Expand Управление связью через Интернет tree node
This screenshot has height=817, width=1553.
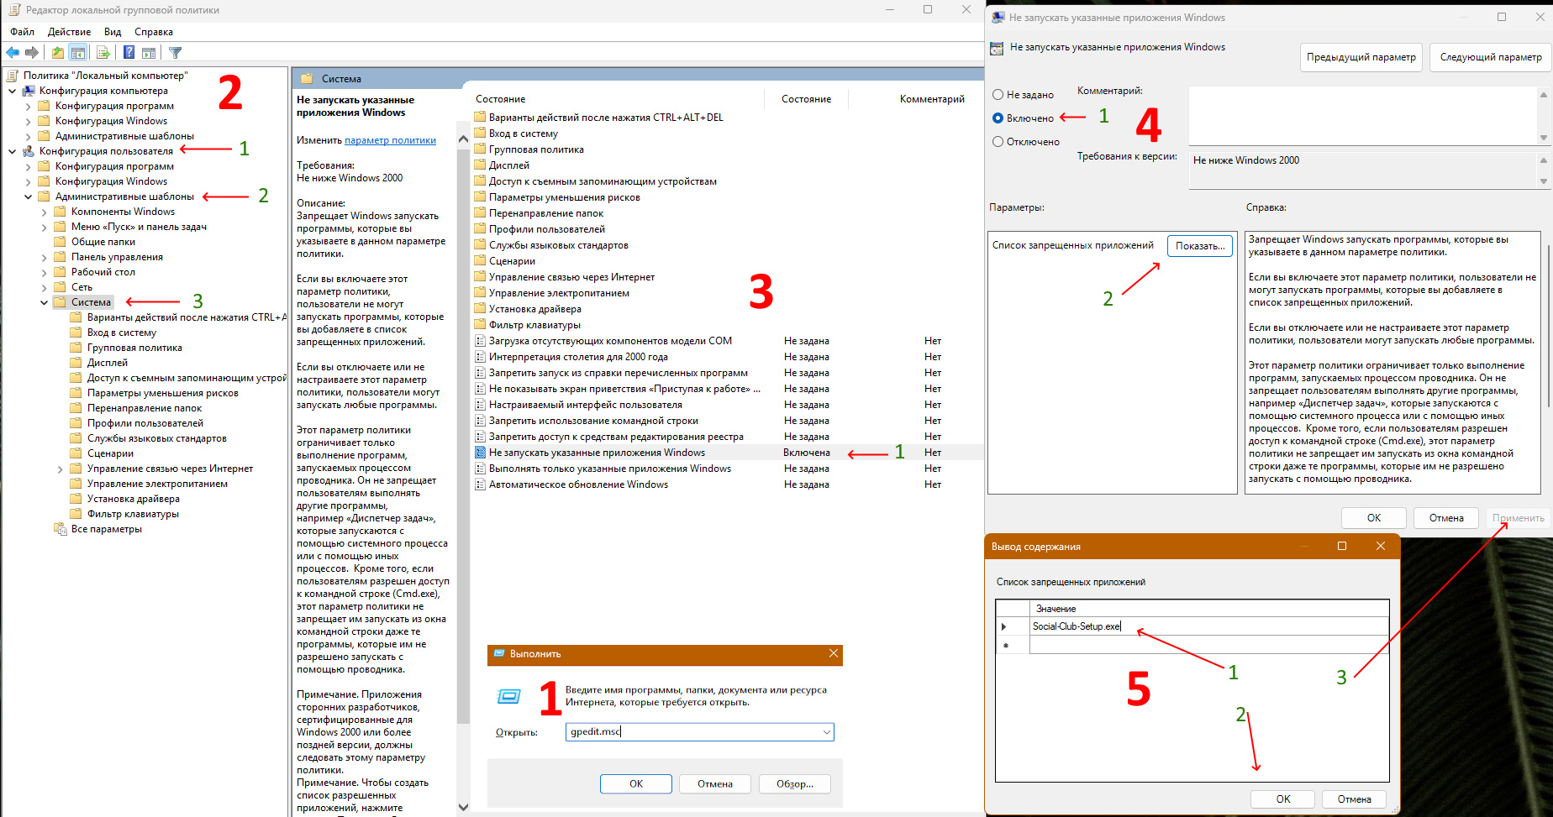pyautogui.click(x=61, y=469)
